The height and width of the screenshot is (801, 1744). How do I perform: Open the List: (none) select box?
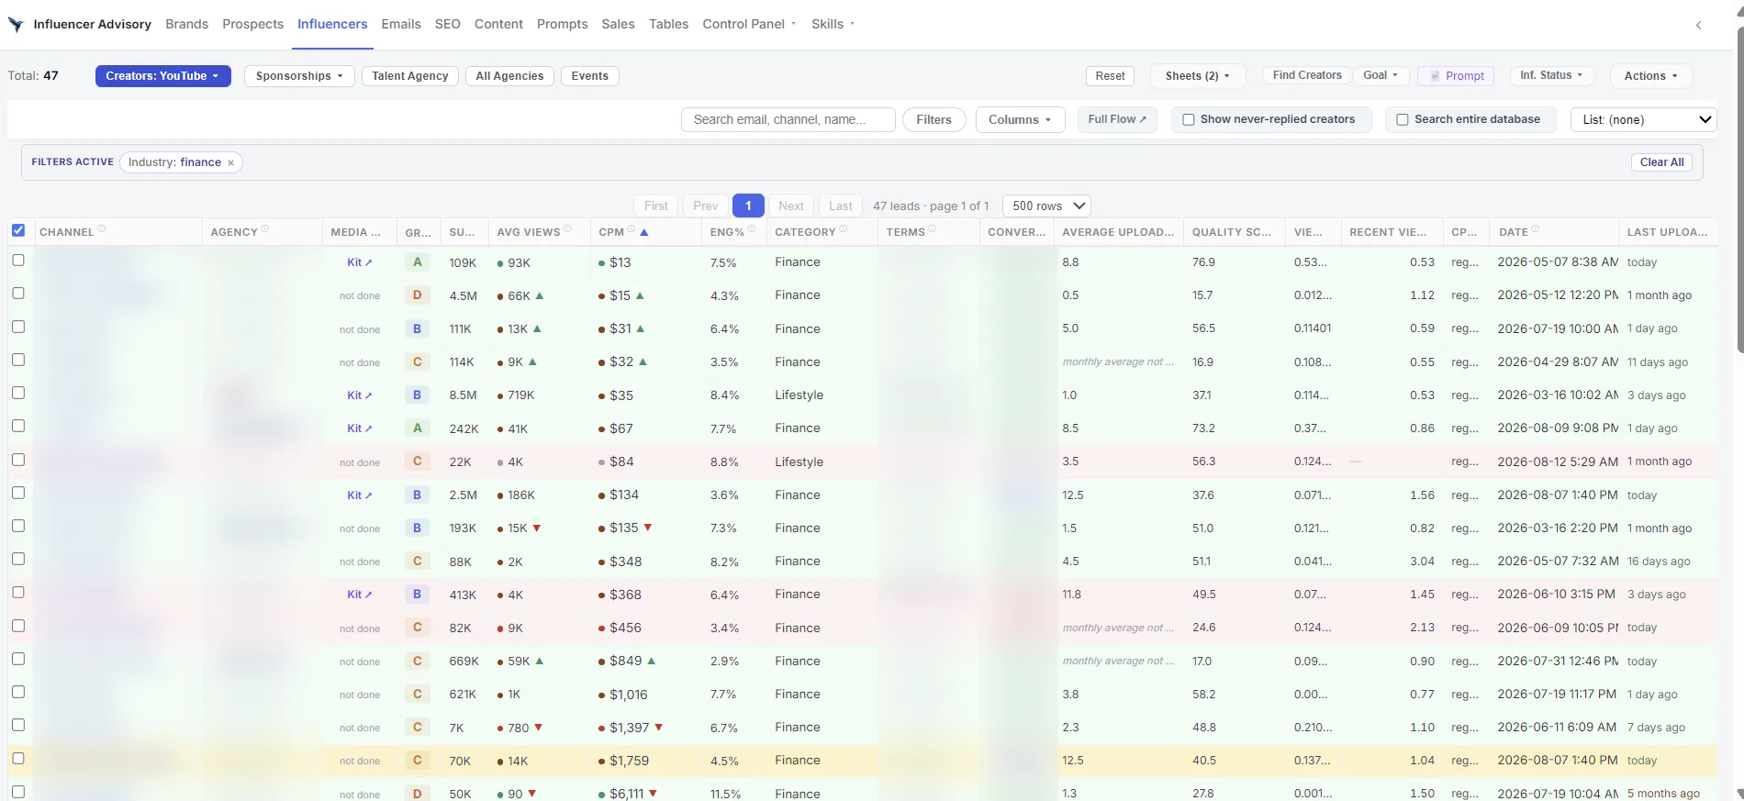[x=1643, y=119]
